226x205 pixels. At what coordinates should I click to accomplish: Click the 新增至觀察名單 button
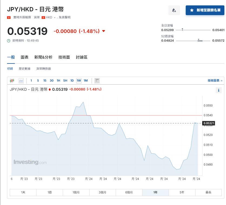tap(204, 10)
